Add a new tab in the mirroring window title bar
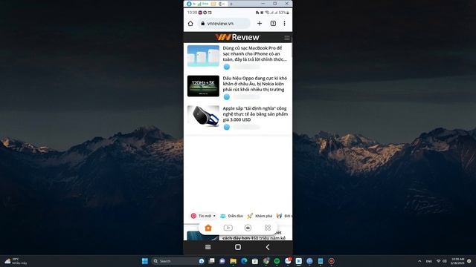 [x=231, y=4]
